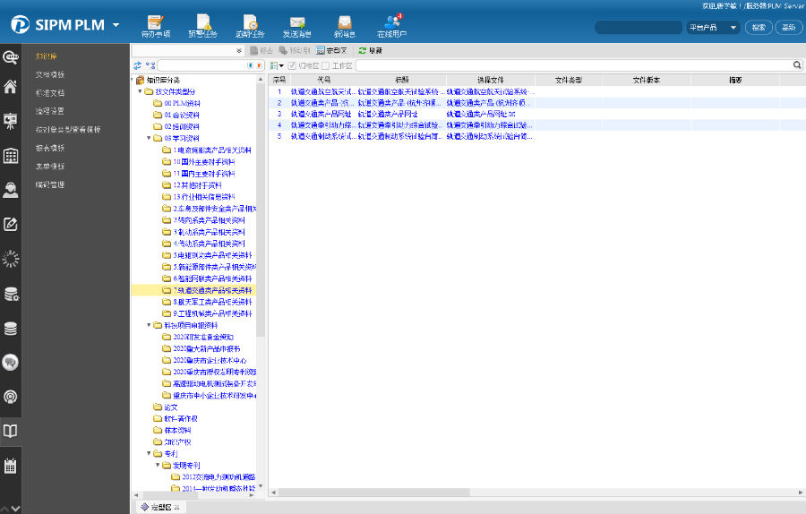Collapse the 03 学习资料 folder node
Viewport: 806px width, 514px height.
point(148,138)
